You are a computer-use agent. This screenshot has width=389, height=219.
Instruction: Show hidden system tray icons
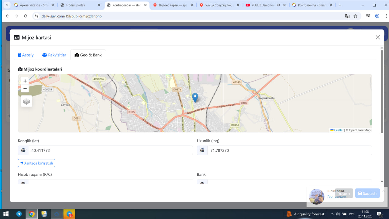tap(332, 214)
